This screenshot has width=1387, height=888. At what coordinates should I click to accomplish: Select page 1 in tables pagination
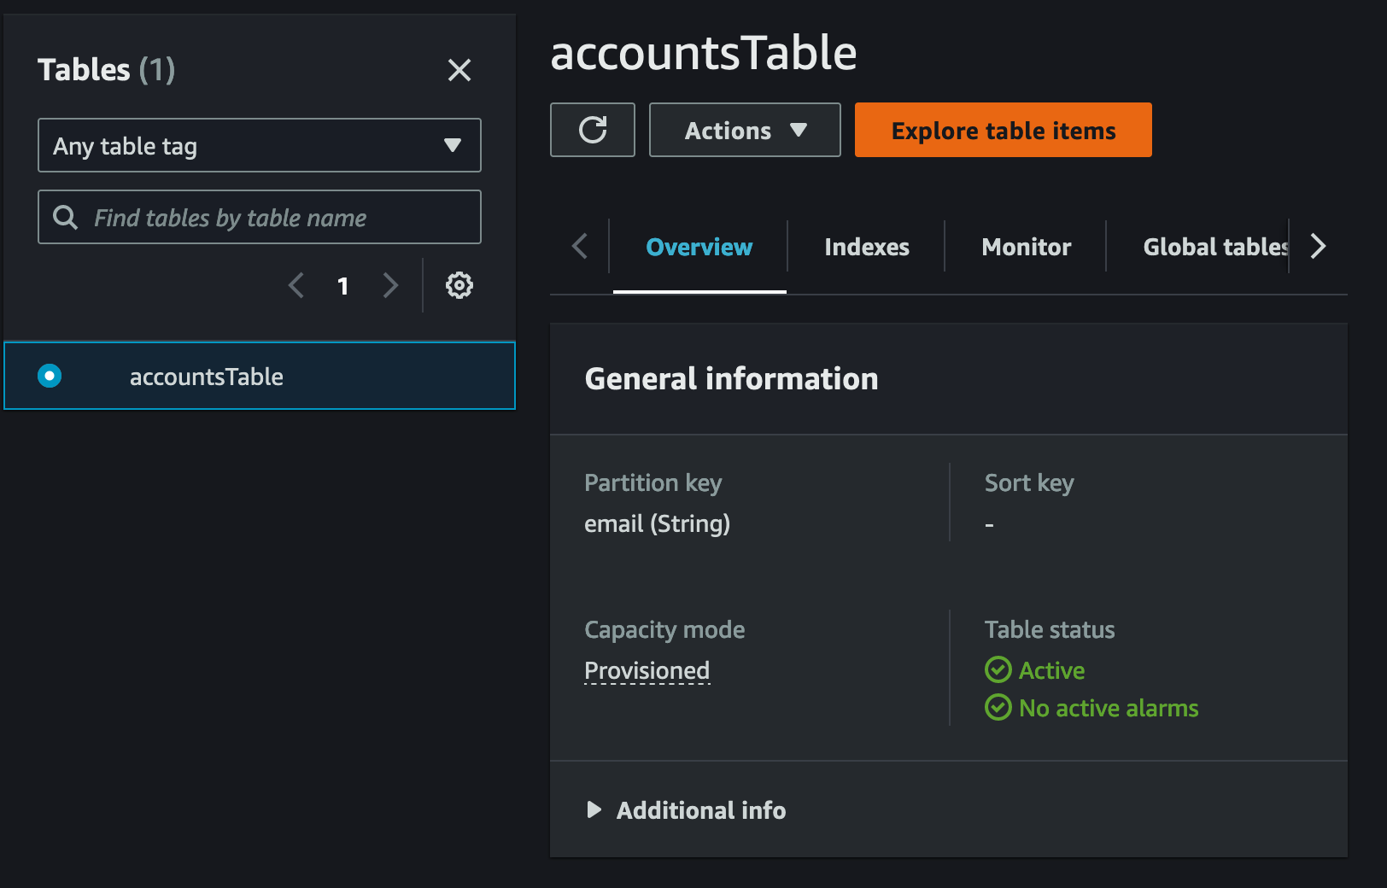click(343, 286)
